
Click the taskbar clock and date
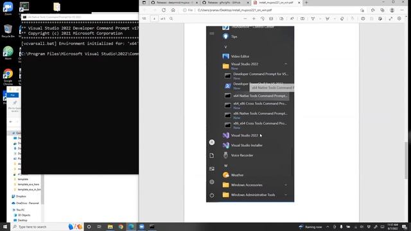[x=392, y=227]
